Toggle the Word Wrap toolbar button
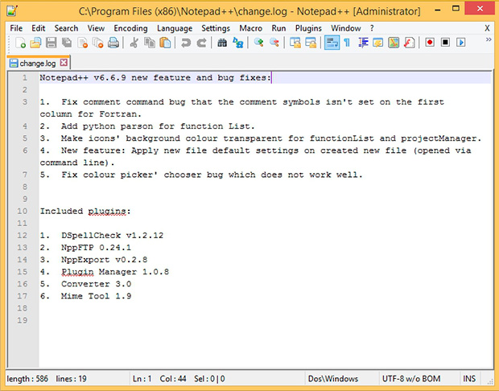The width and height of the screenshot is (499, 391). pyautogui.click(x=332, y=43)
